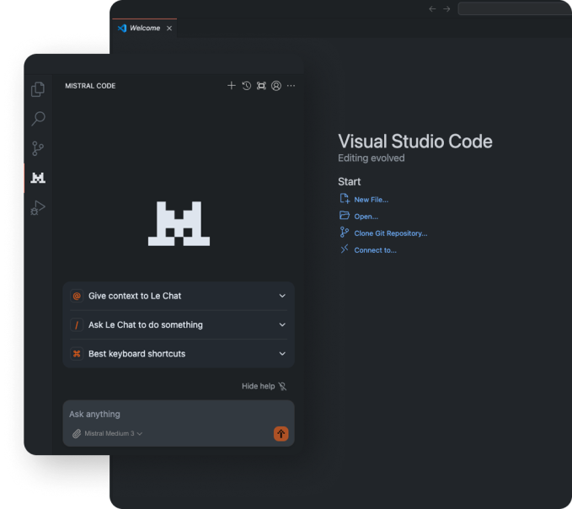This screenshot has width=572, height=509.
Task: Click the Connect to... link
Action: point(375,250)
